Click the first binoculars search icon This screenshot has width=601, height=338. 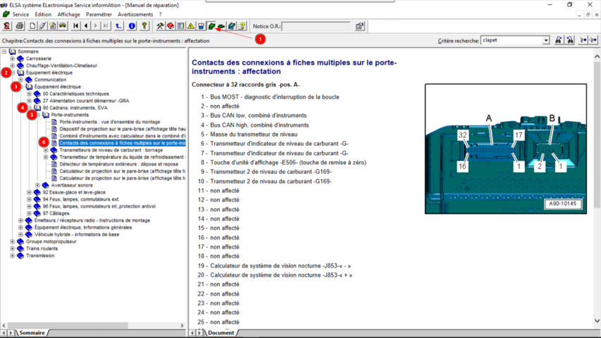(559, 40)
